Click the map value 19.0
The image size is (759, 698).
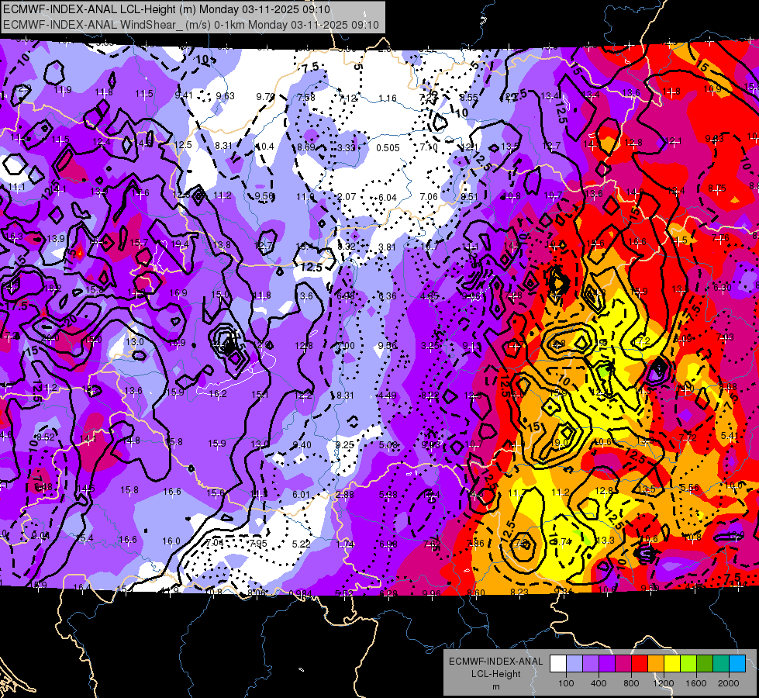coord(559,442)
